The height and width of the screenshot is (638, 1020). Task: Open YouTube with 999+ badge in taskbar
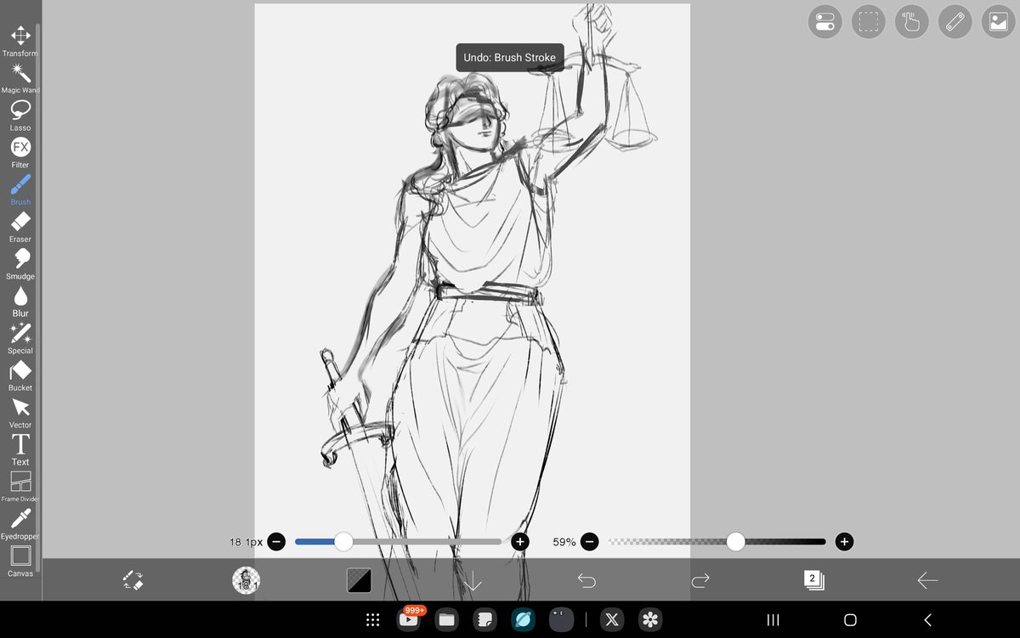[409, 619]
